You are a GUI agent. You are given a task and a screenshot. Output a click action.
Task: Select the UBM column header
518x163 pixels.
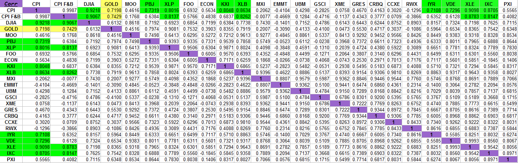point(300,3)
